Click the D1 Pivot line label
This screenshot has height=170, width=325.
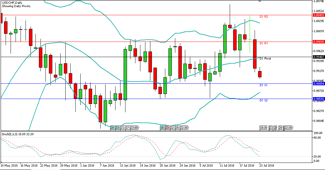pyautogui.click(x=265, y=59)
